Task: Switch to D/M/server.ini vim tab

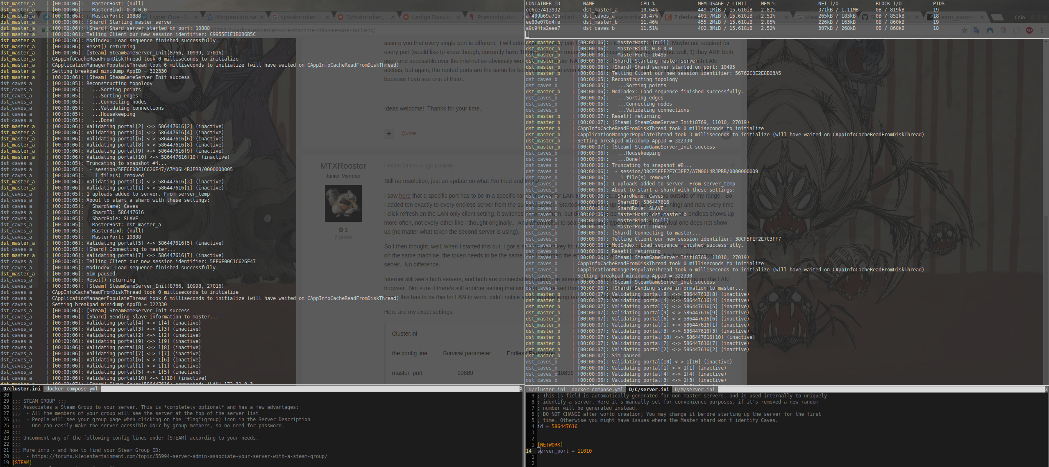Action: (x=694, y=390)
